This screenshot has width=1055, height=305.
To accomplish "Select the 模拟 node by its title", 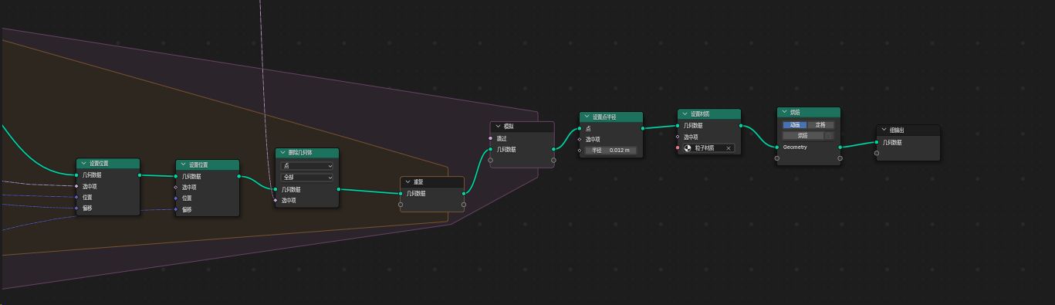I will [509, 127].
